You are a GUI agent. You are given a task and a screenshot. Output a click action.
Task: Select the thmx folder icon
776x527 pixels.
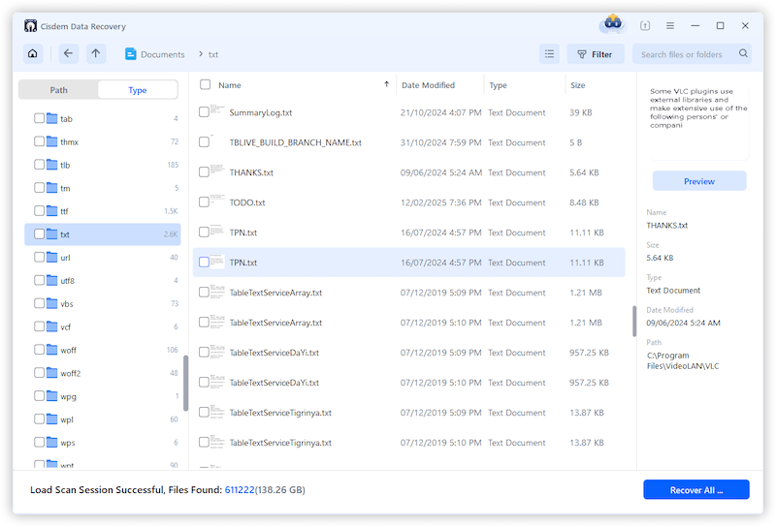pos(52,141)
